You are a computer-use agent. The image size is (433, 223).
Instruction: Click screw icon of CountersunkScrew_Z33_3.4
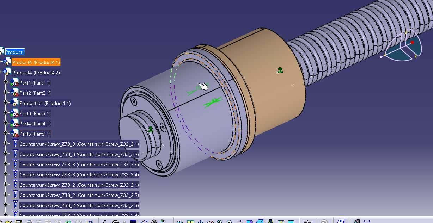pyautogui.click(x=15, y=174)
